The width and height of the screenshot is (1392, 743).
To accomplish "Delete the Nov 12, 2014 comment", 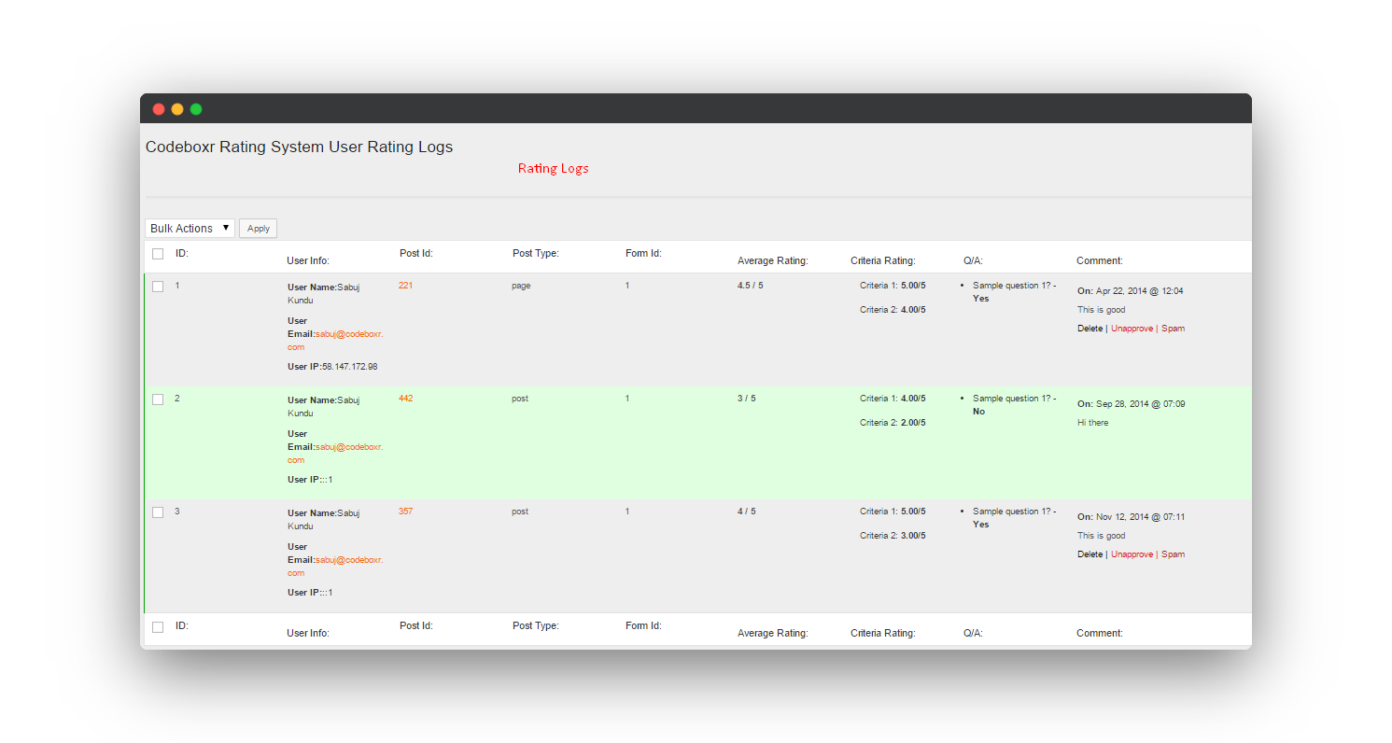I will pos(1090,554).
